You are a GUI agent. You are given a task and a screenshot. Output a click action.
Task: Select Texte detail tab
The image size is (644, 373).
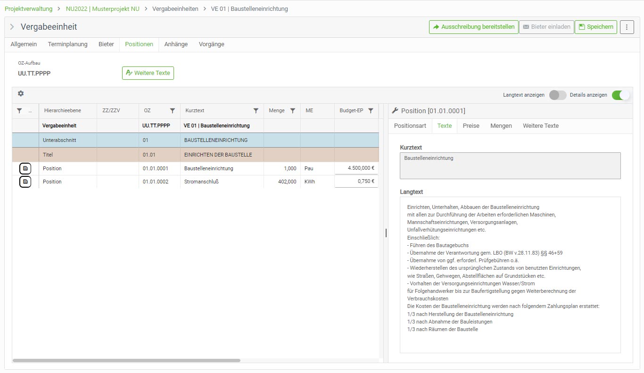click(445, 126)
